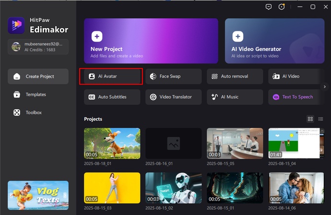331x215 pixels.
Task: Open account panel showing AI Credits 1683
Action: [38, 47]
